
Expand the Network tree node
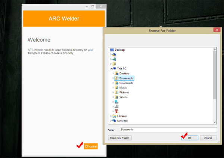click(111, 121)
